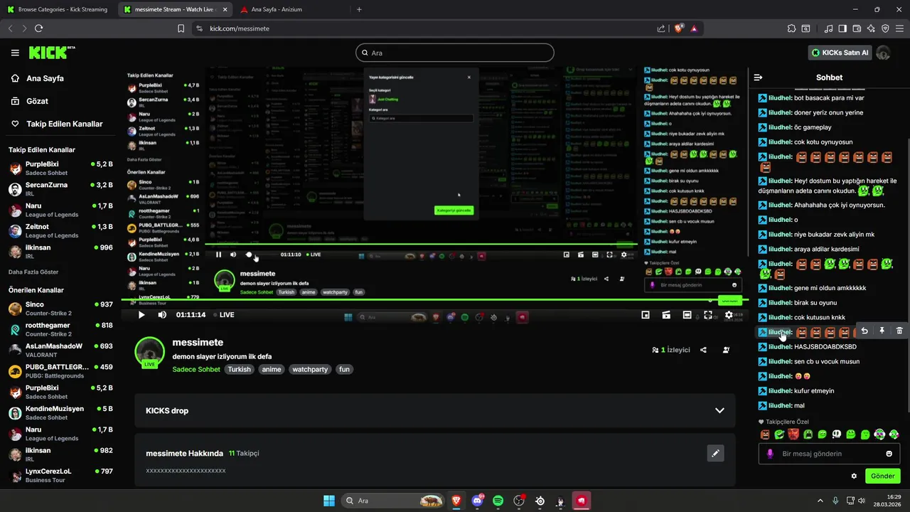Screen dimensions: 910x512
Task: Mute the stream volume speaker icon
Action: (x=162, y=315)
